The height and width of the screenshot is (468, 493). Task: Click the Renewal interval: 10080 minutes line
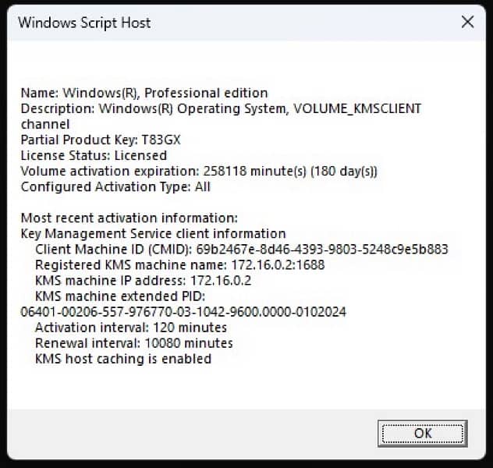(x=134, y=343)
